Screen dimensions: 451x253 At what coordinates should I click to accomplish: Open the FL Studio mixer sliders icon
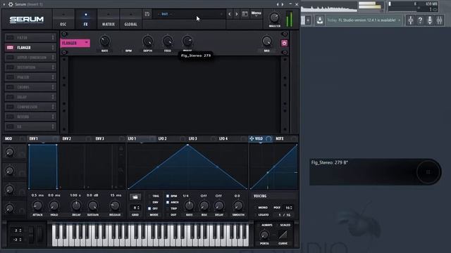[440, 20]
